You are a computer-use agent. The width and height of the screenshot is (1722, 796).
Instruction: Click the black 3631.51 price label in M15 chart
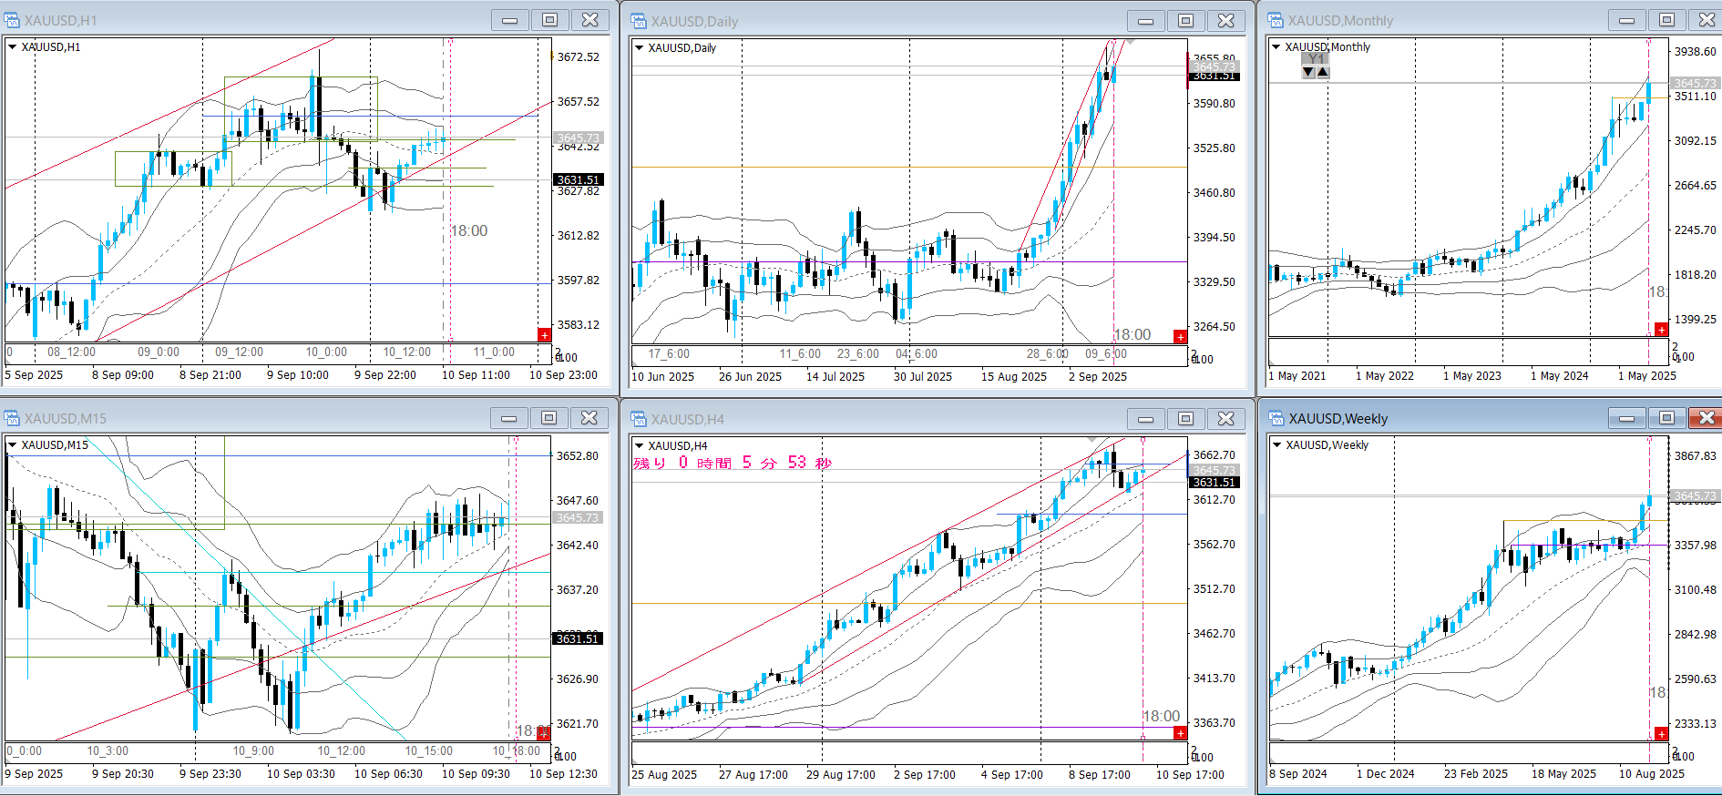tap(578, 638)
